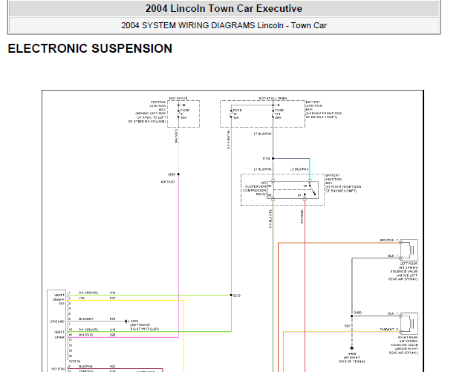This screenshot has width=468, height=372.
Task: Click the Left Rear Air Spring Solenoid Valve label
Action: click(x=403, y=272)
